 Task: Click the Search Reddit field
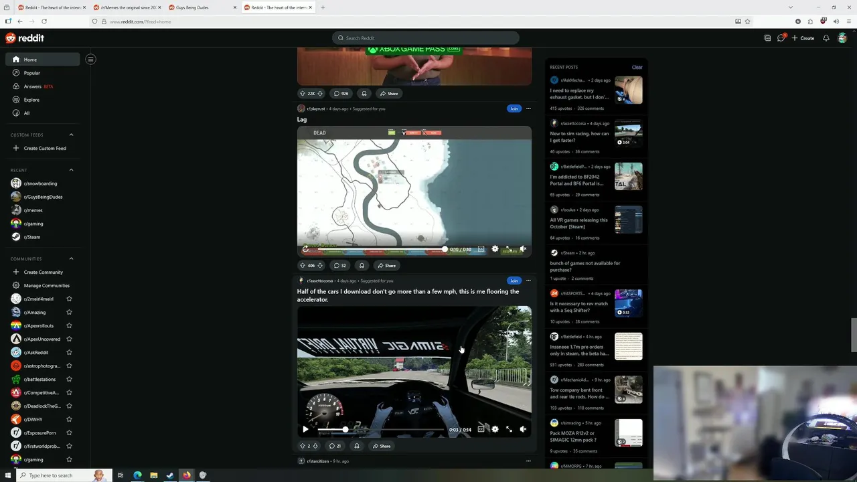coord(426,38)
